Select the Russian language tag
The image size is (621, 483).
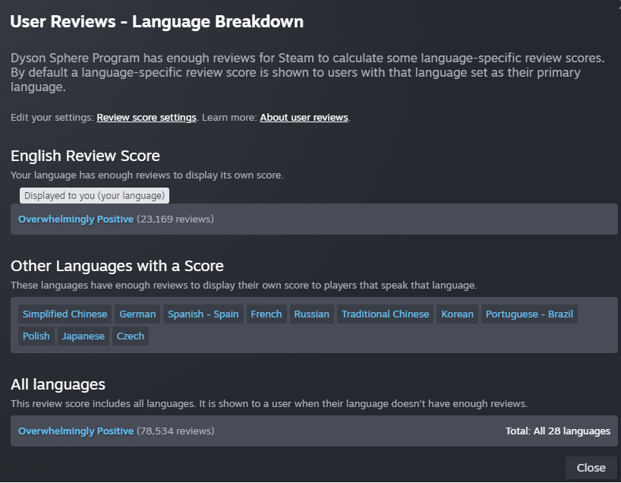pyautogui.click(x=312, y=314)
